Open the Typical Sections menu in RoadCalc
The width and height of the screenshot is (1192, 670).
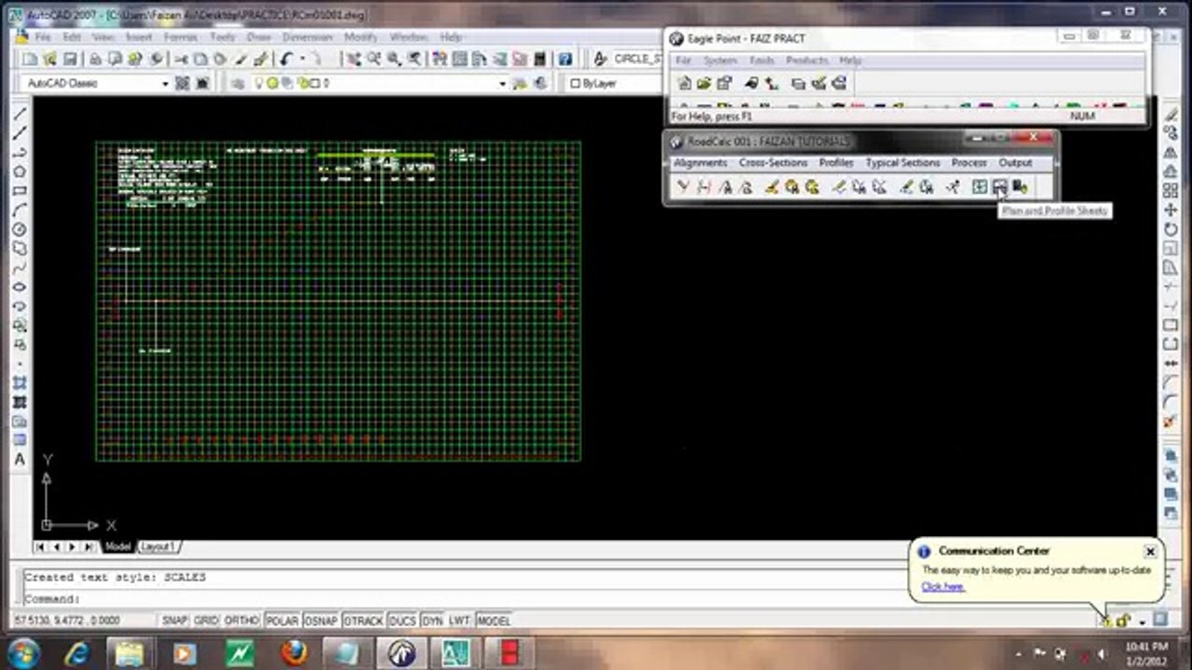click(902, 163)
